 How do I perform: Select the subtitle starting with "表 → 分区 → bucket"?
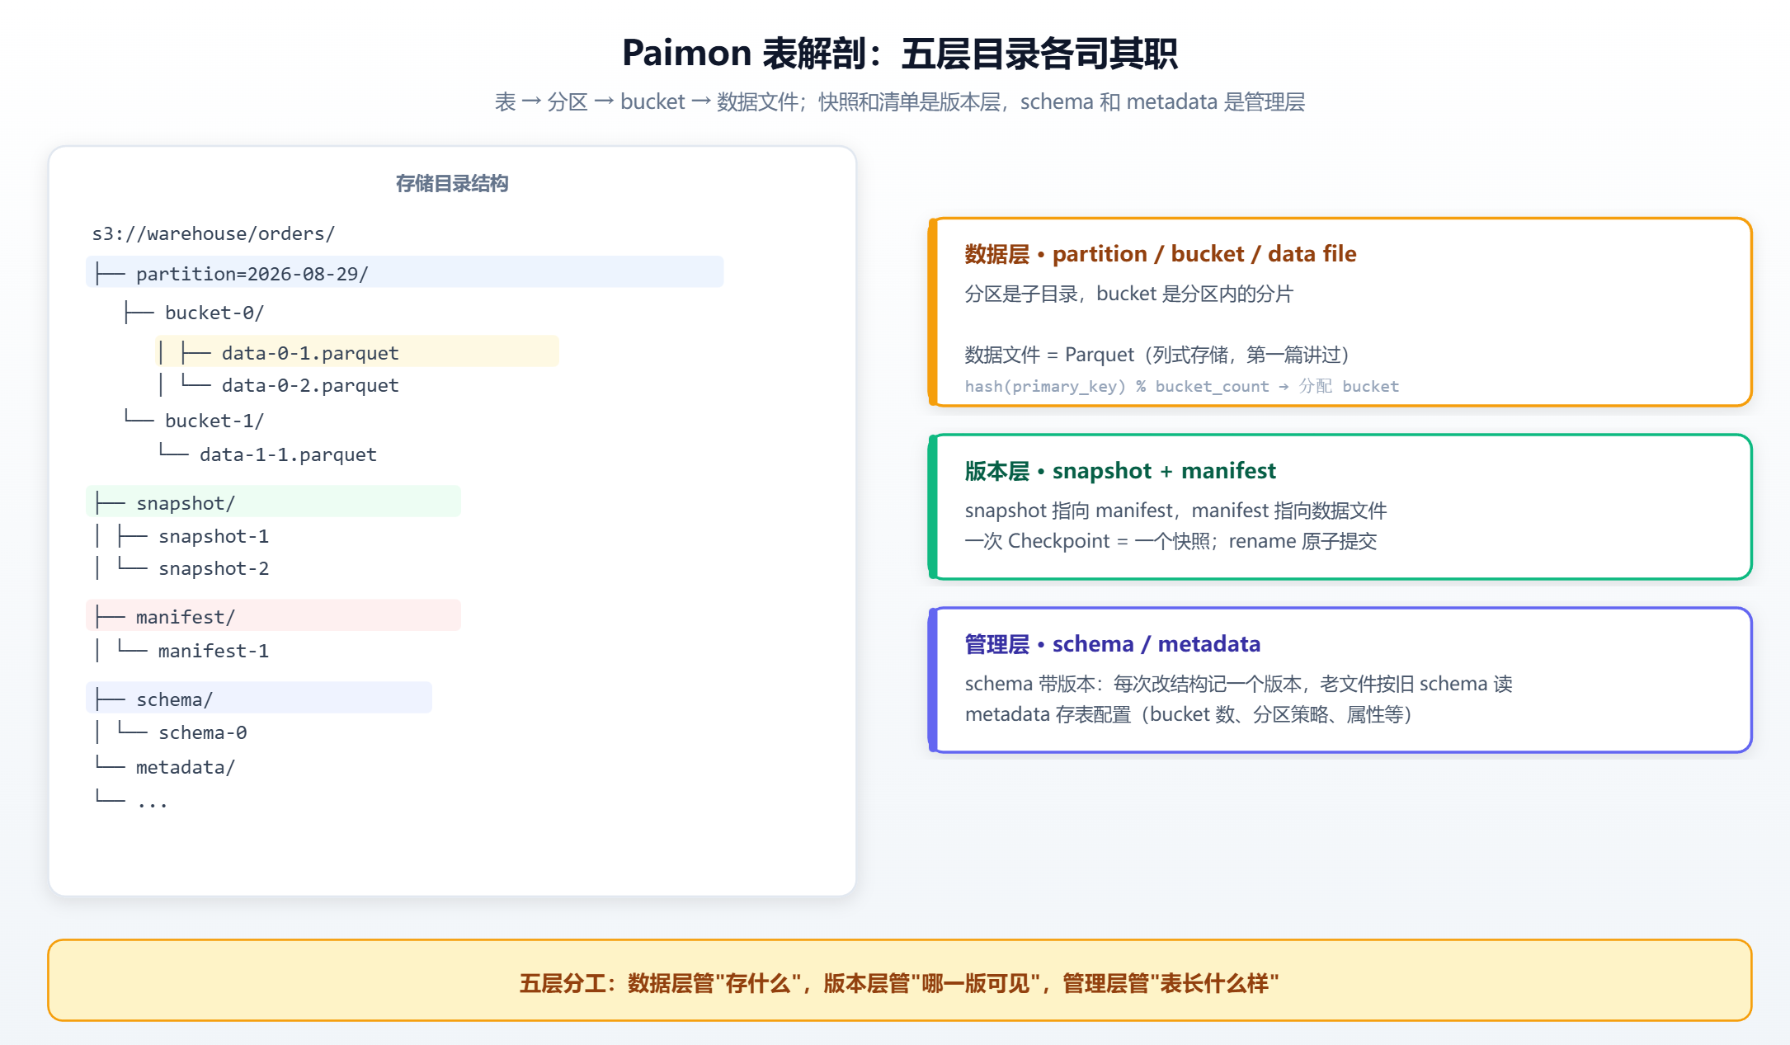pyautogui.click(x=899, y=101)
